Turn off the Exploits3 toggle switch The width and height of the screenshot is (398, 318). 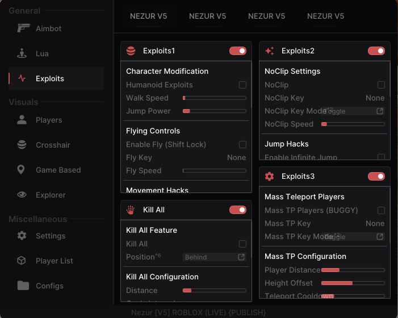376,176
